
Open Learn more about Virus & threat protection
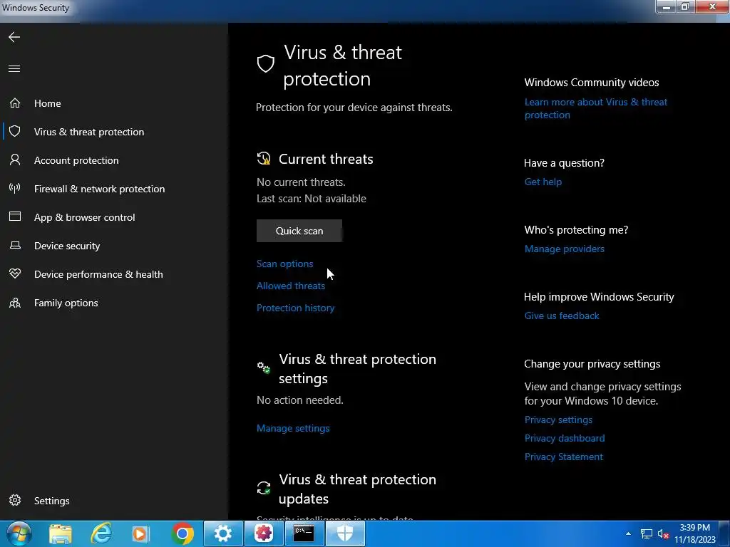(596, 108)
